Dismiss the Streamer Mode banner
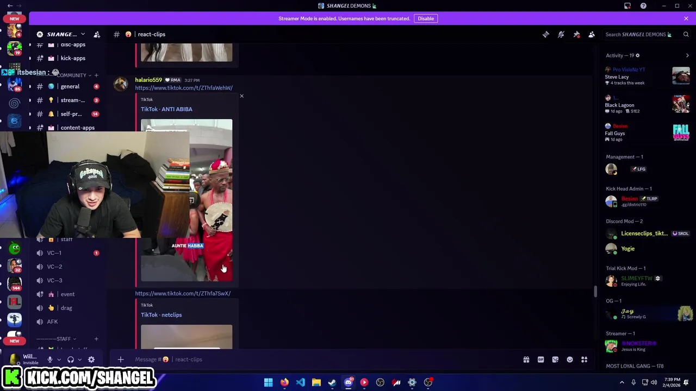Screen dimensions: 696x391 (686, 18)
